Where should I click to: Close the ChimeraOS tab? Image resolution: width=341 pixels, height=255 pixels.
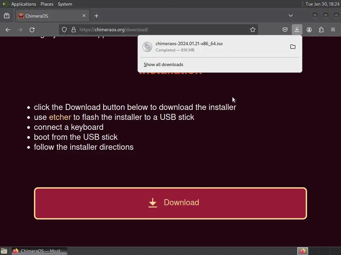pos(84,16)
